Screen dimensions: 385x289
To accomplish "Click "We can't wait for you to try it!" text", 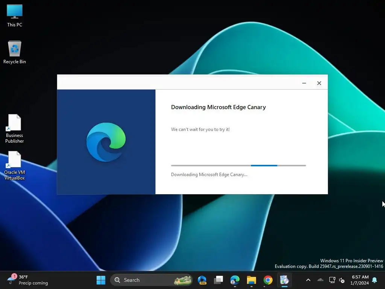I will click(200, 129).
